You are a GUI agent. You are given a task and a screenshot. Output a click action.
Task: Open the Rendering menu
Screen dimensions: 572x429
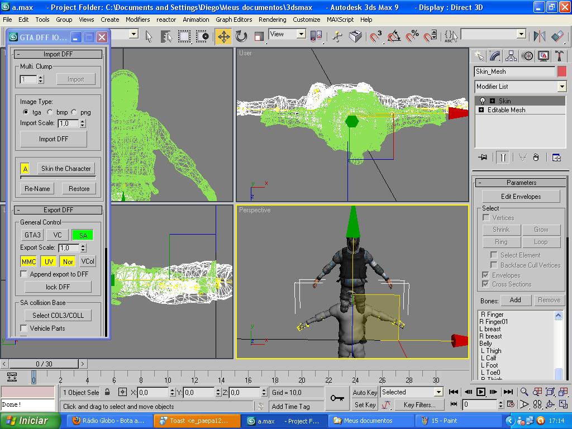272,20
